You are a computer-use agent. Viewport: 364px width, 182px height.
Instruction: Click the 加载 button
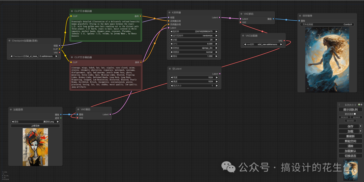coord(349,131)
